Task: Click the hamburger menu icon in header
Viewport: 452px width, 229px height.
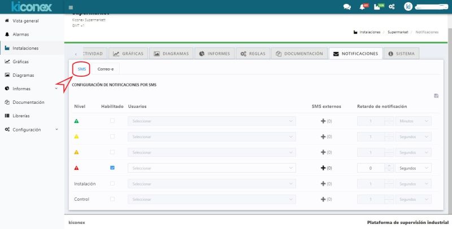Action: pos(70,7)
